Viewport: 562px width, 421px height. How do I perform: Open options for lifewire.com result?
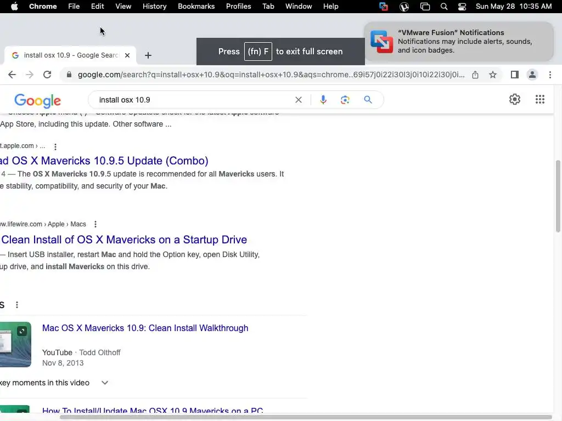95,224
